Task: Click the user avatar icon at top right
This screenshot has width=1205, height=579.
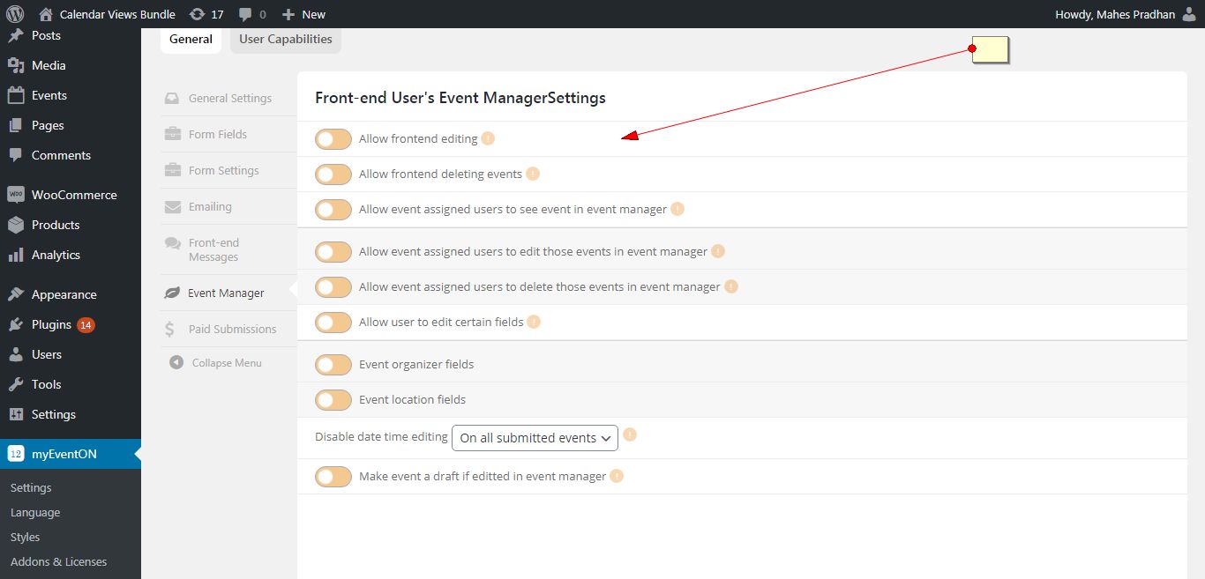Action: pyautogui.click(x=1190, y=14)
